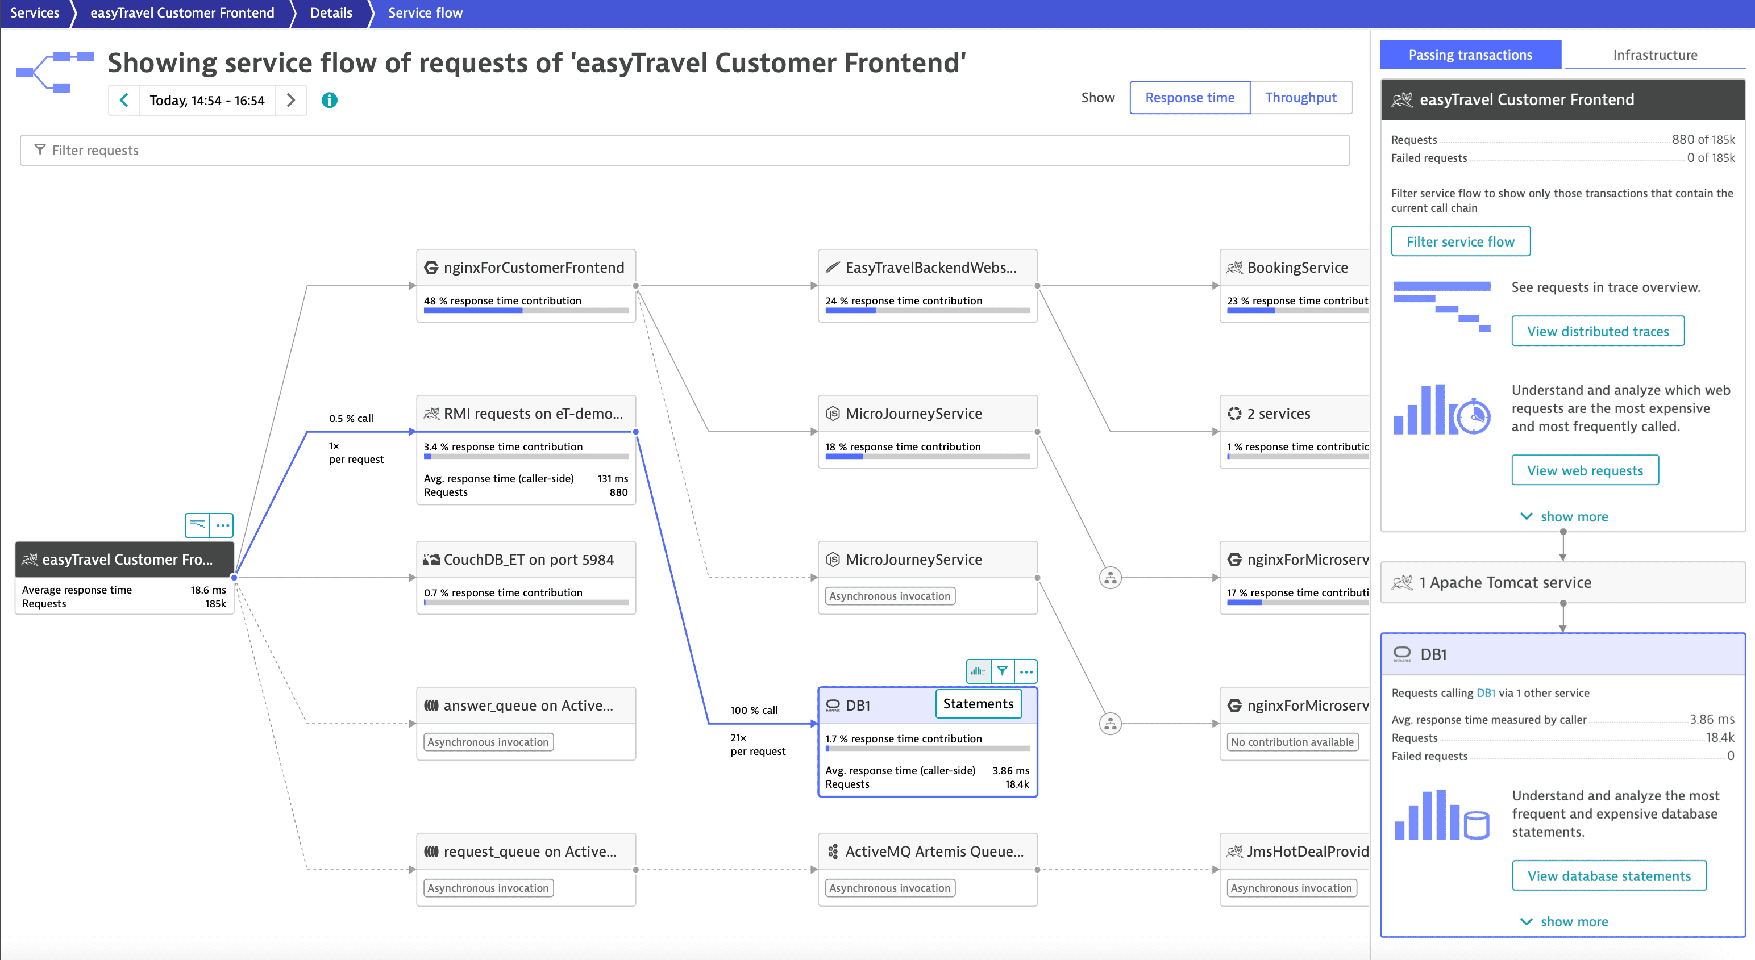Viewport: 1755px width, 960px height.
Task: Click the info icon next to the timeframe
Action: (329, 100)
